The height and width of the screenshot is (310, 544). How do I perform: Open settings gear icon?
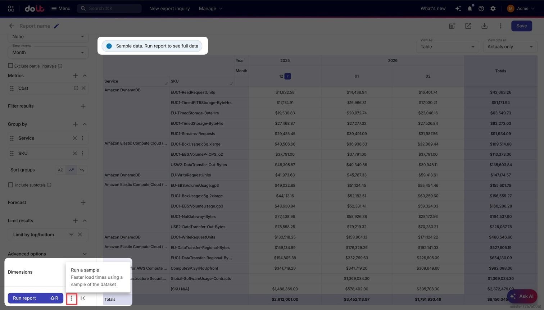click(x=493, y=8)
